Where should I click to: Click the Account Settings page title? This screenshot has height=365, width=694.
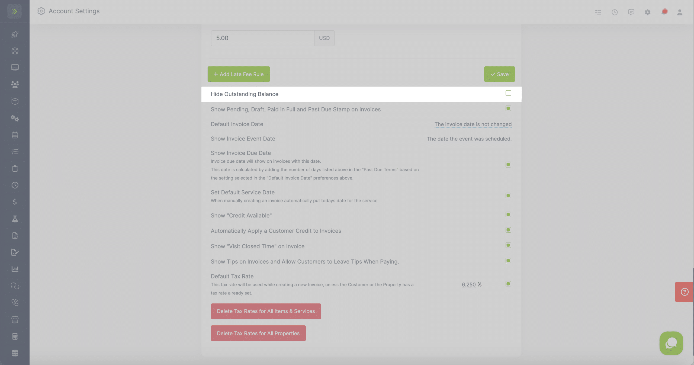click(74, 11)
